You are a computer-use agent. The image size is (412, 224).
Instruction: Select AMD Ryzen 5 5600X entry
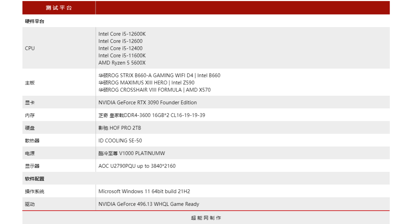[x=122, y=63]
